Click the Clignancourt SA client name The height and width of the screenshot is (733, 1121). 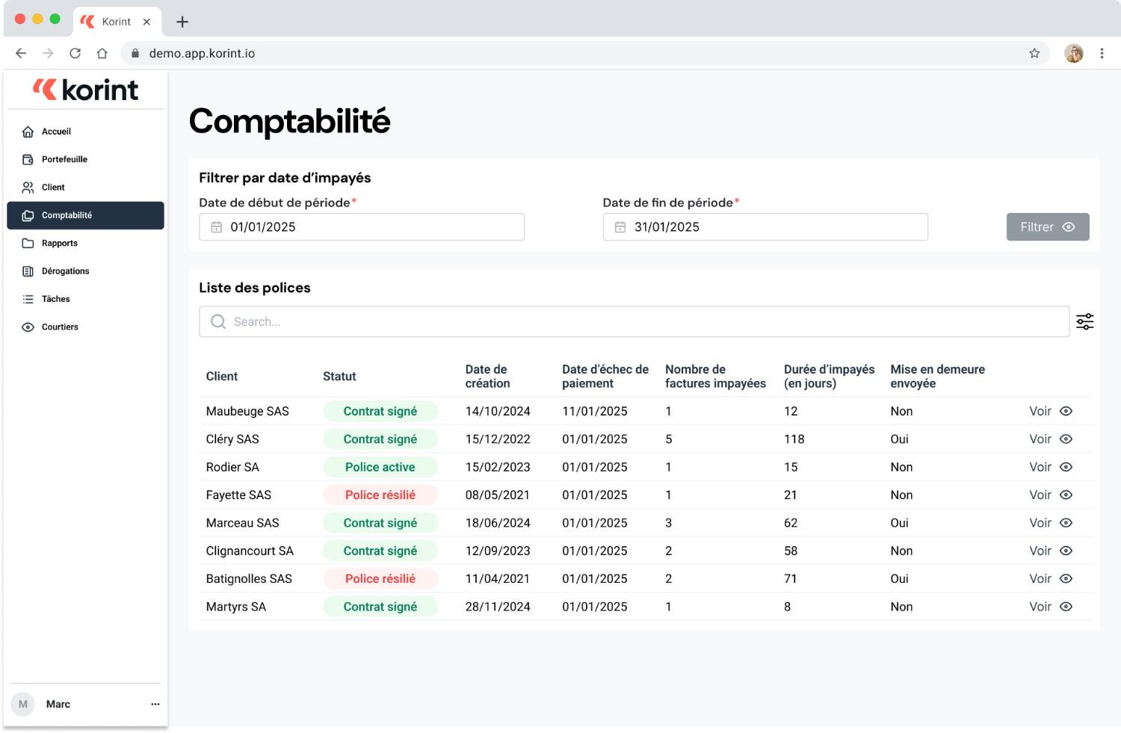tap(250, 551)
